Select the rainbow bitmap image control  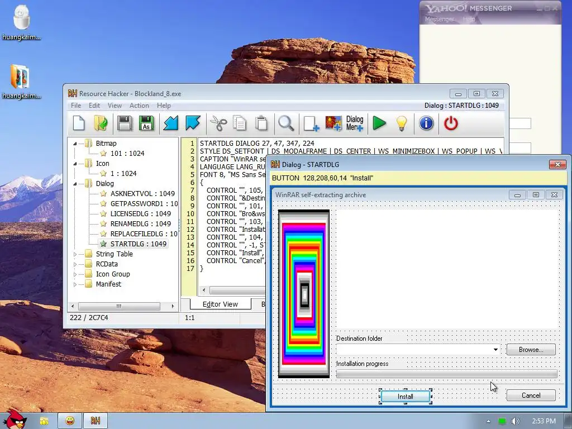(304, 294)
